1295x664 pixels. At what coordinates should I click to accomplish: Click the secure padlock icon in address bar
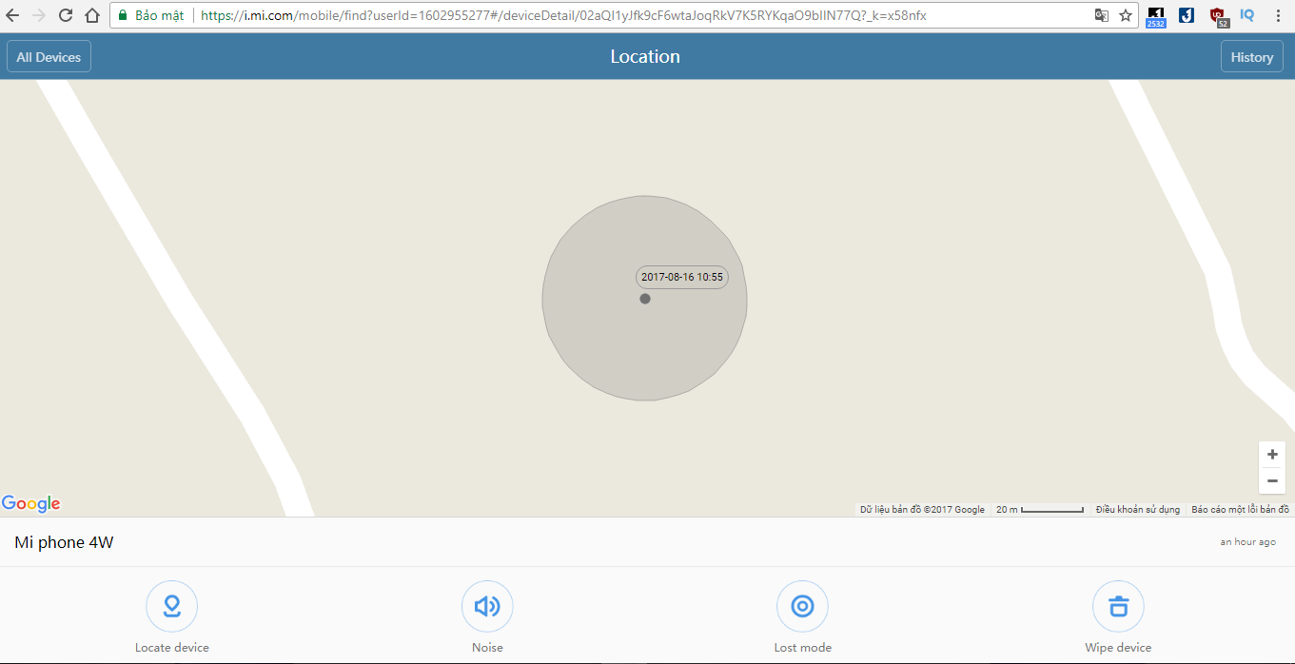tap(123, 15)
